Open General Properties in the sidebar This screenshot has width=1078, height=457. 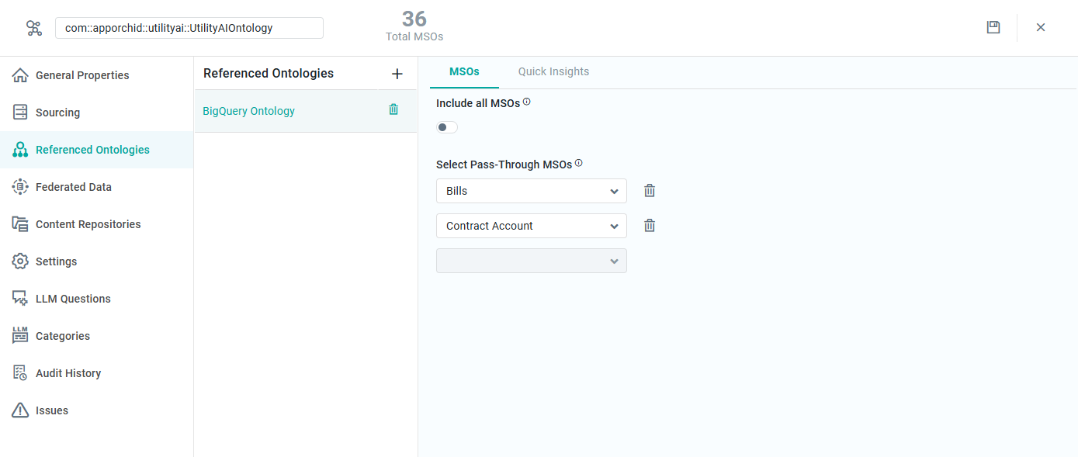tap(81, 75)
